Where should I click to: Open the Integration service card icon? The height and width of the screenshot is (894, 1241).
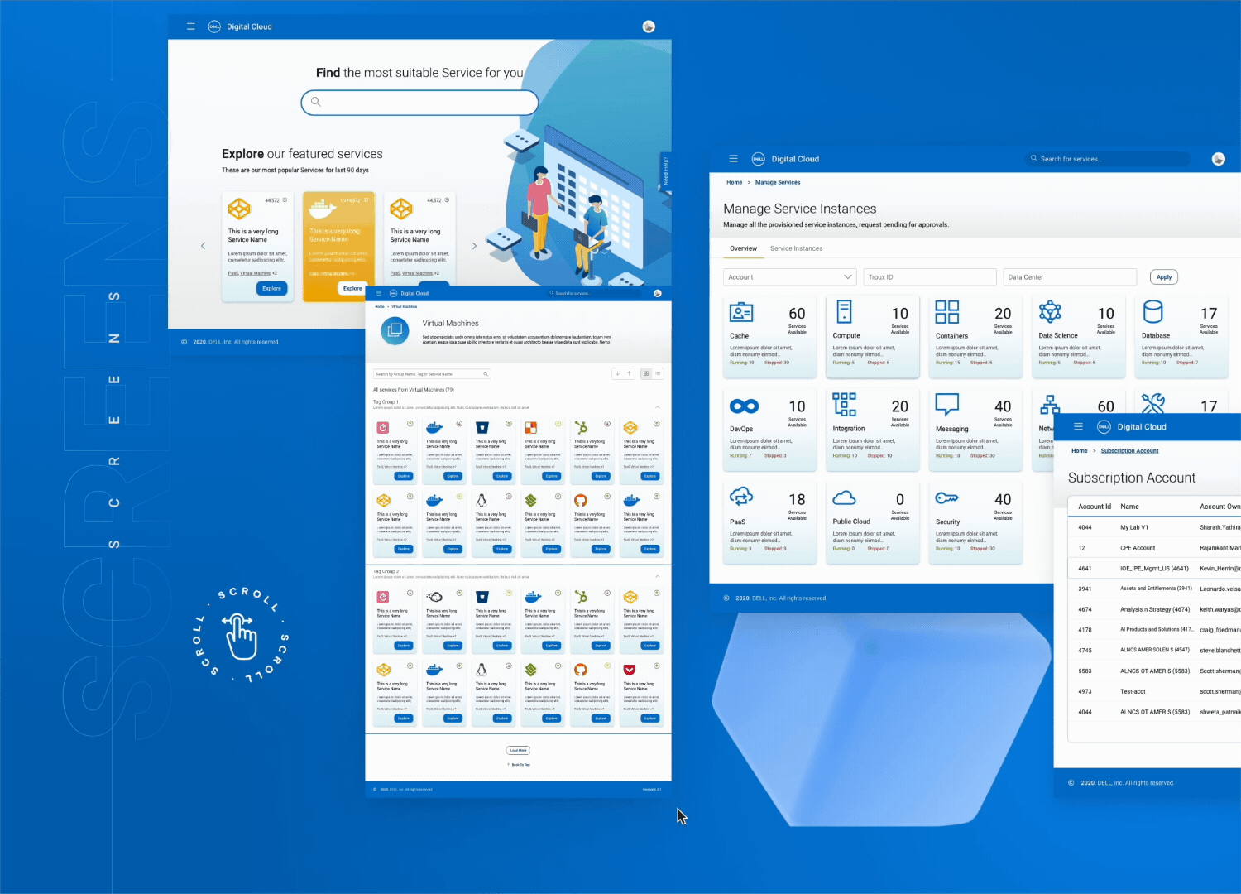pos(844,405)
